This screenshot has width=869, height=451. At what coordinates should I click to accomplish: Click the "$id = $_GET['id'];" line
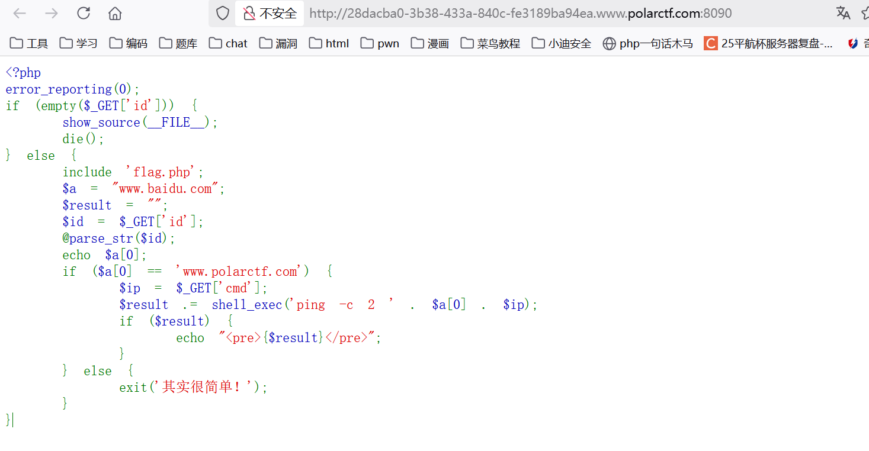click(133, 222)
